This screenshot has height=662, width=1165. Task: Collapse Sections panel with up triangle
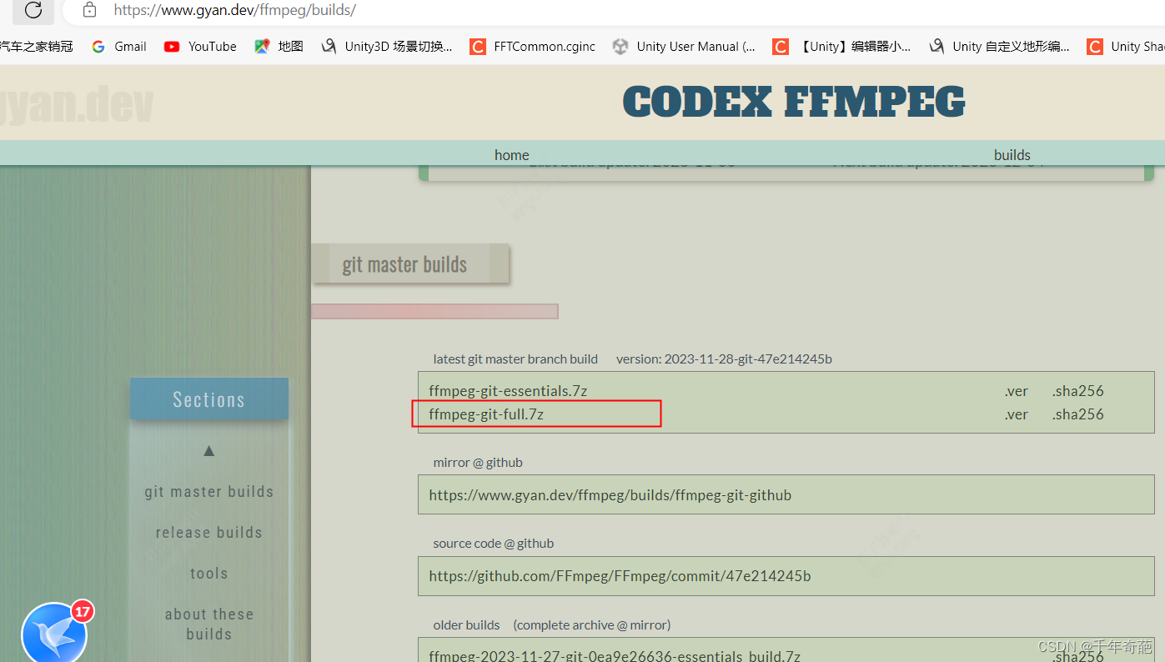[x=209, y=451]
